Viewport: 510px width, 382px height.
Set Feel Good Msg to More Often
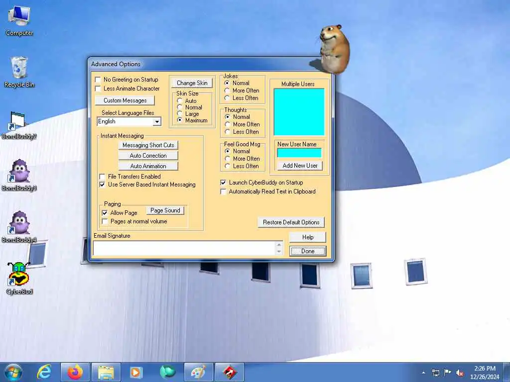click(x=227, y=159)
